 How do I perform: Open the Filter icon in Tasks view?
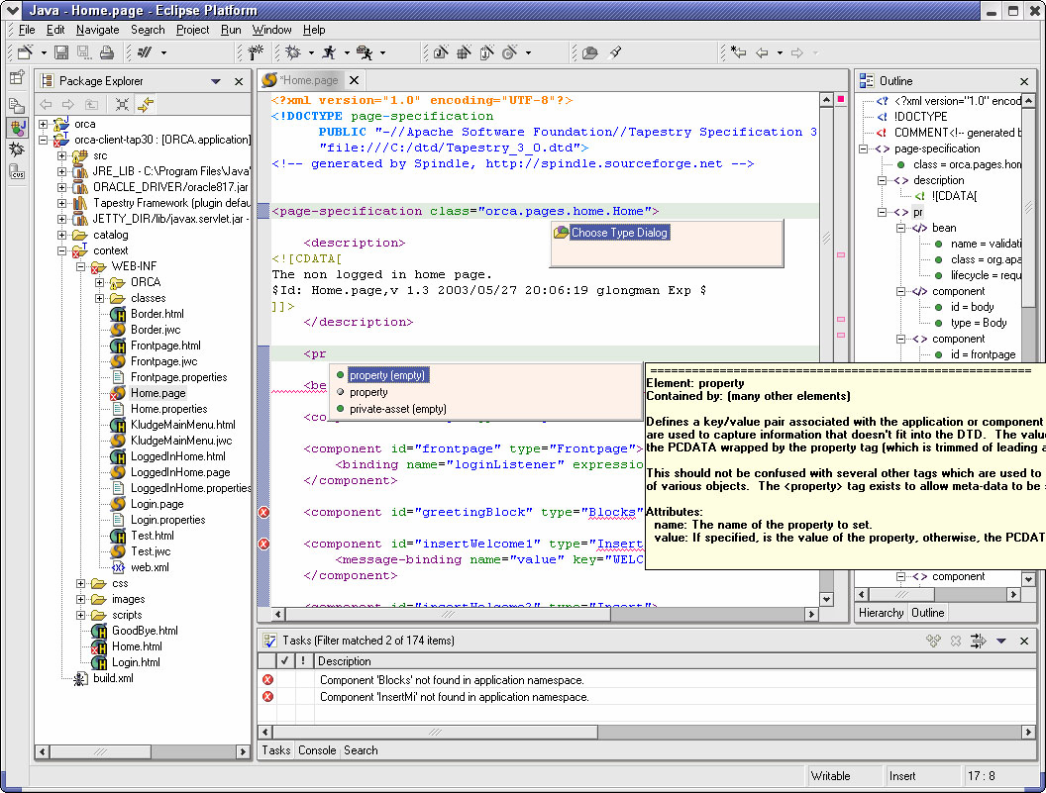(978, 641)
